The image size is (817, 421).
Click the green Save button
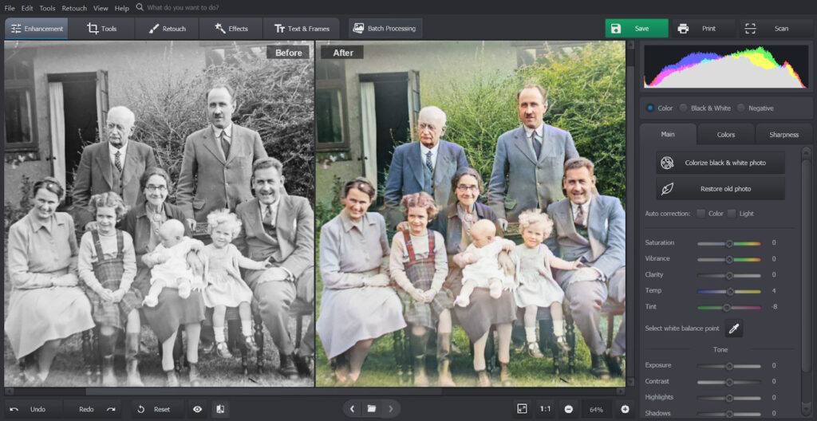tap(636, 29)
